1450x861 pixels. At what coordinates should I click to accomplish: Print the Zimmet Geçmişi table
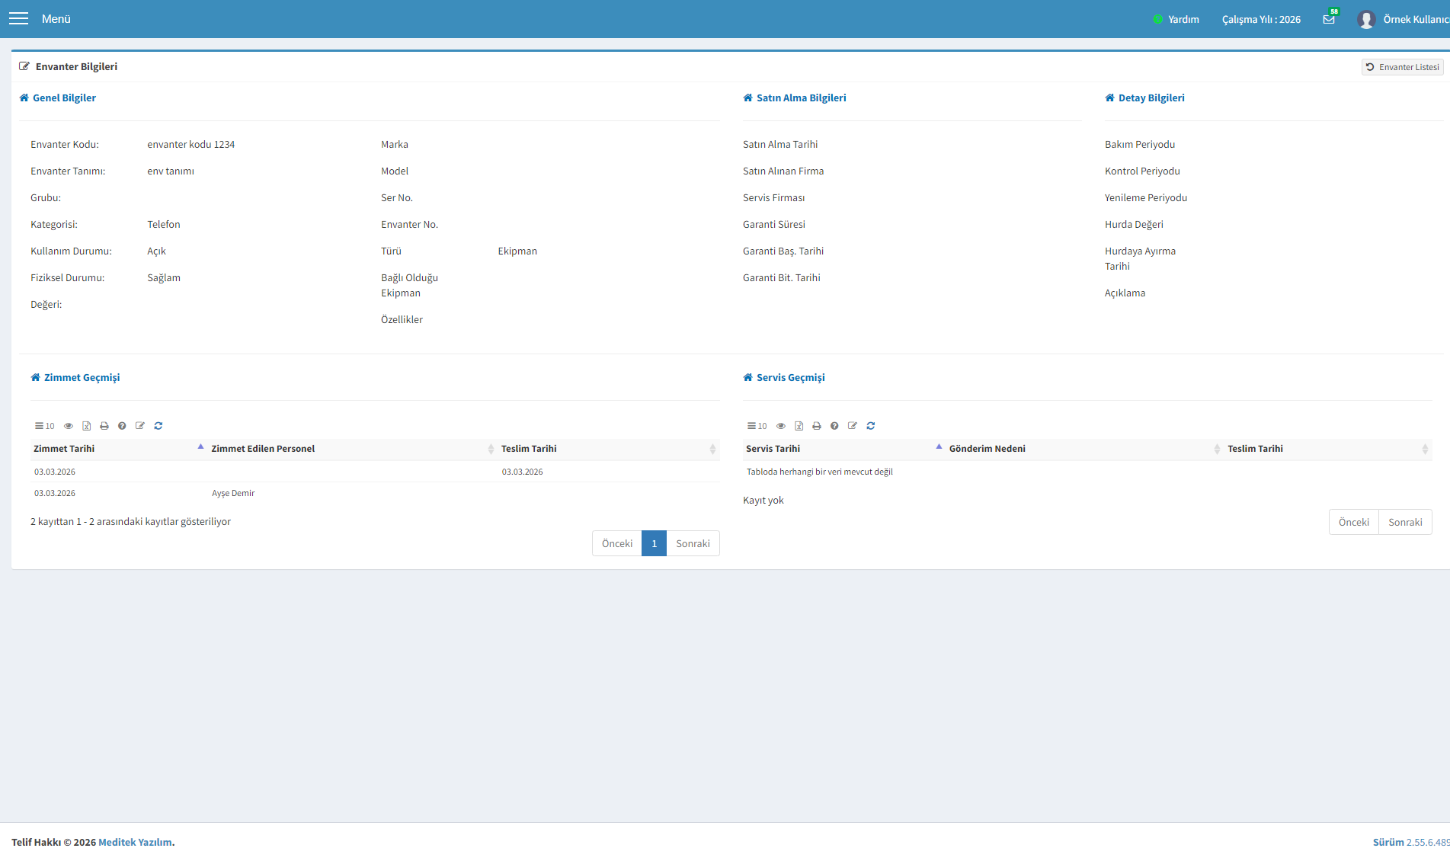click(x=104, y=426)
